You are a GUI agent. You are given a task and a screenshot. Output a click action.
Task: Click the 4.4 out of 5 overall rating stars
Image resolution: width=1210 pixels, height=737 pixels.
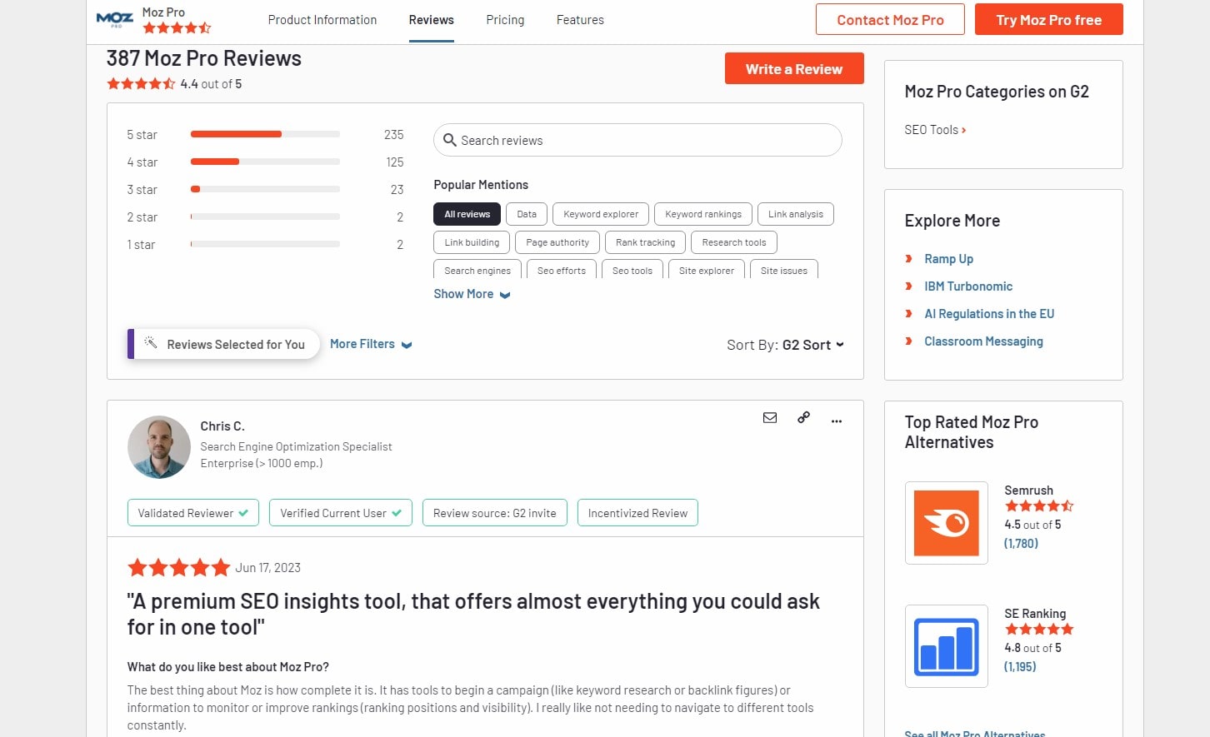click(x=141, y=83)
